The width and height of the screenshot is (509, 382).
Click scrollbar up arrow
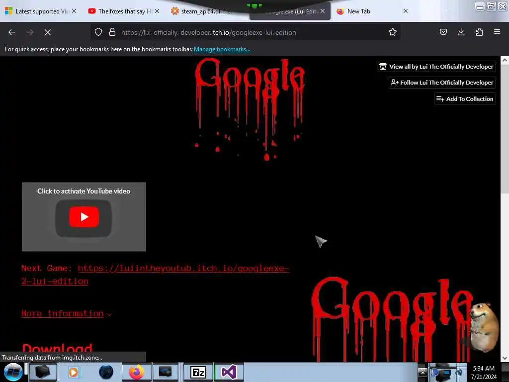tap(505, 60)
